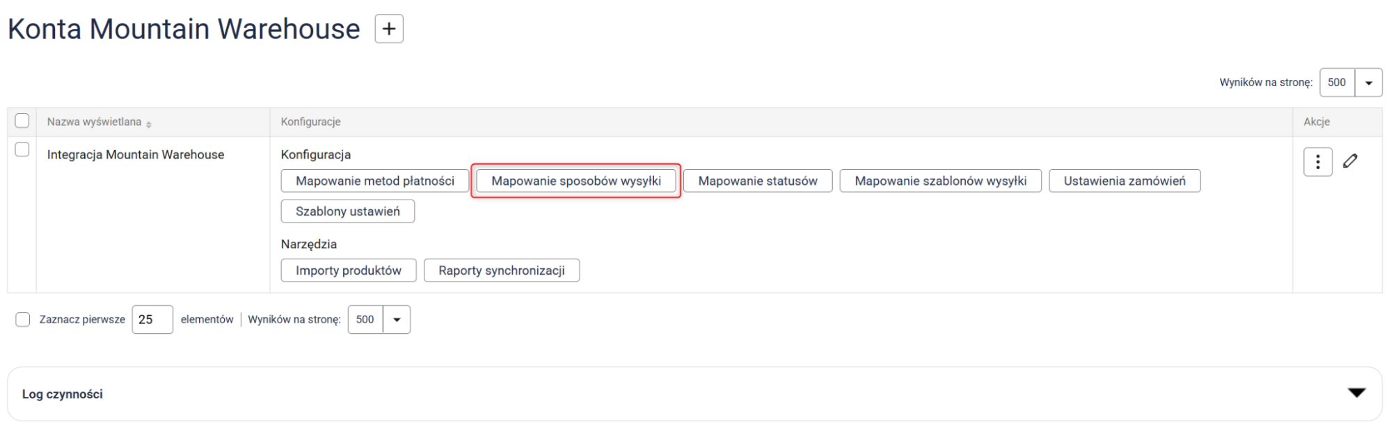The height and width of the screenshot is (429, 1391).
Task: Click Mapowanie sposobów wysyłki button
Action: (x=575, y=181)
